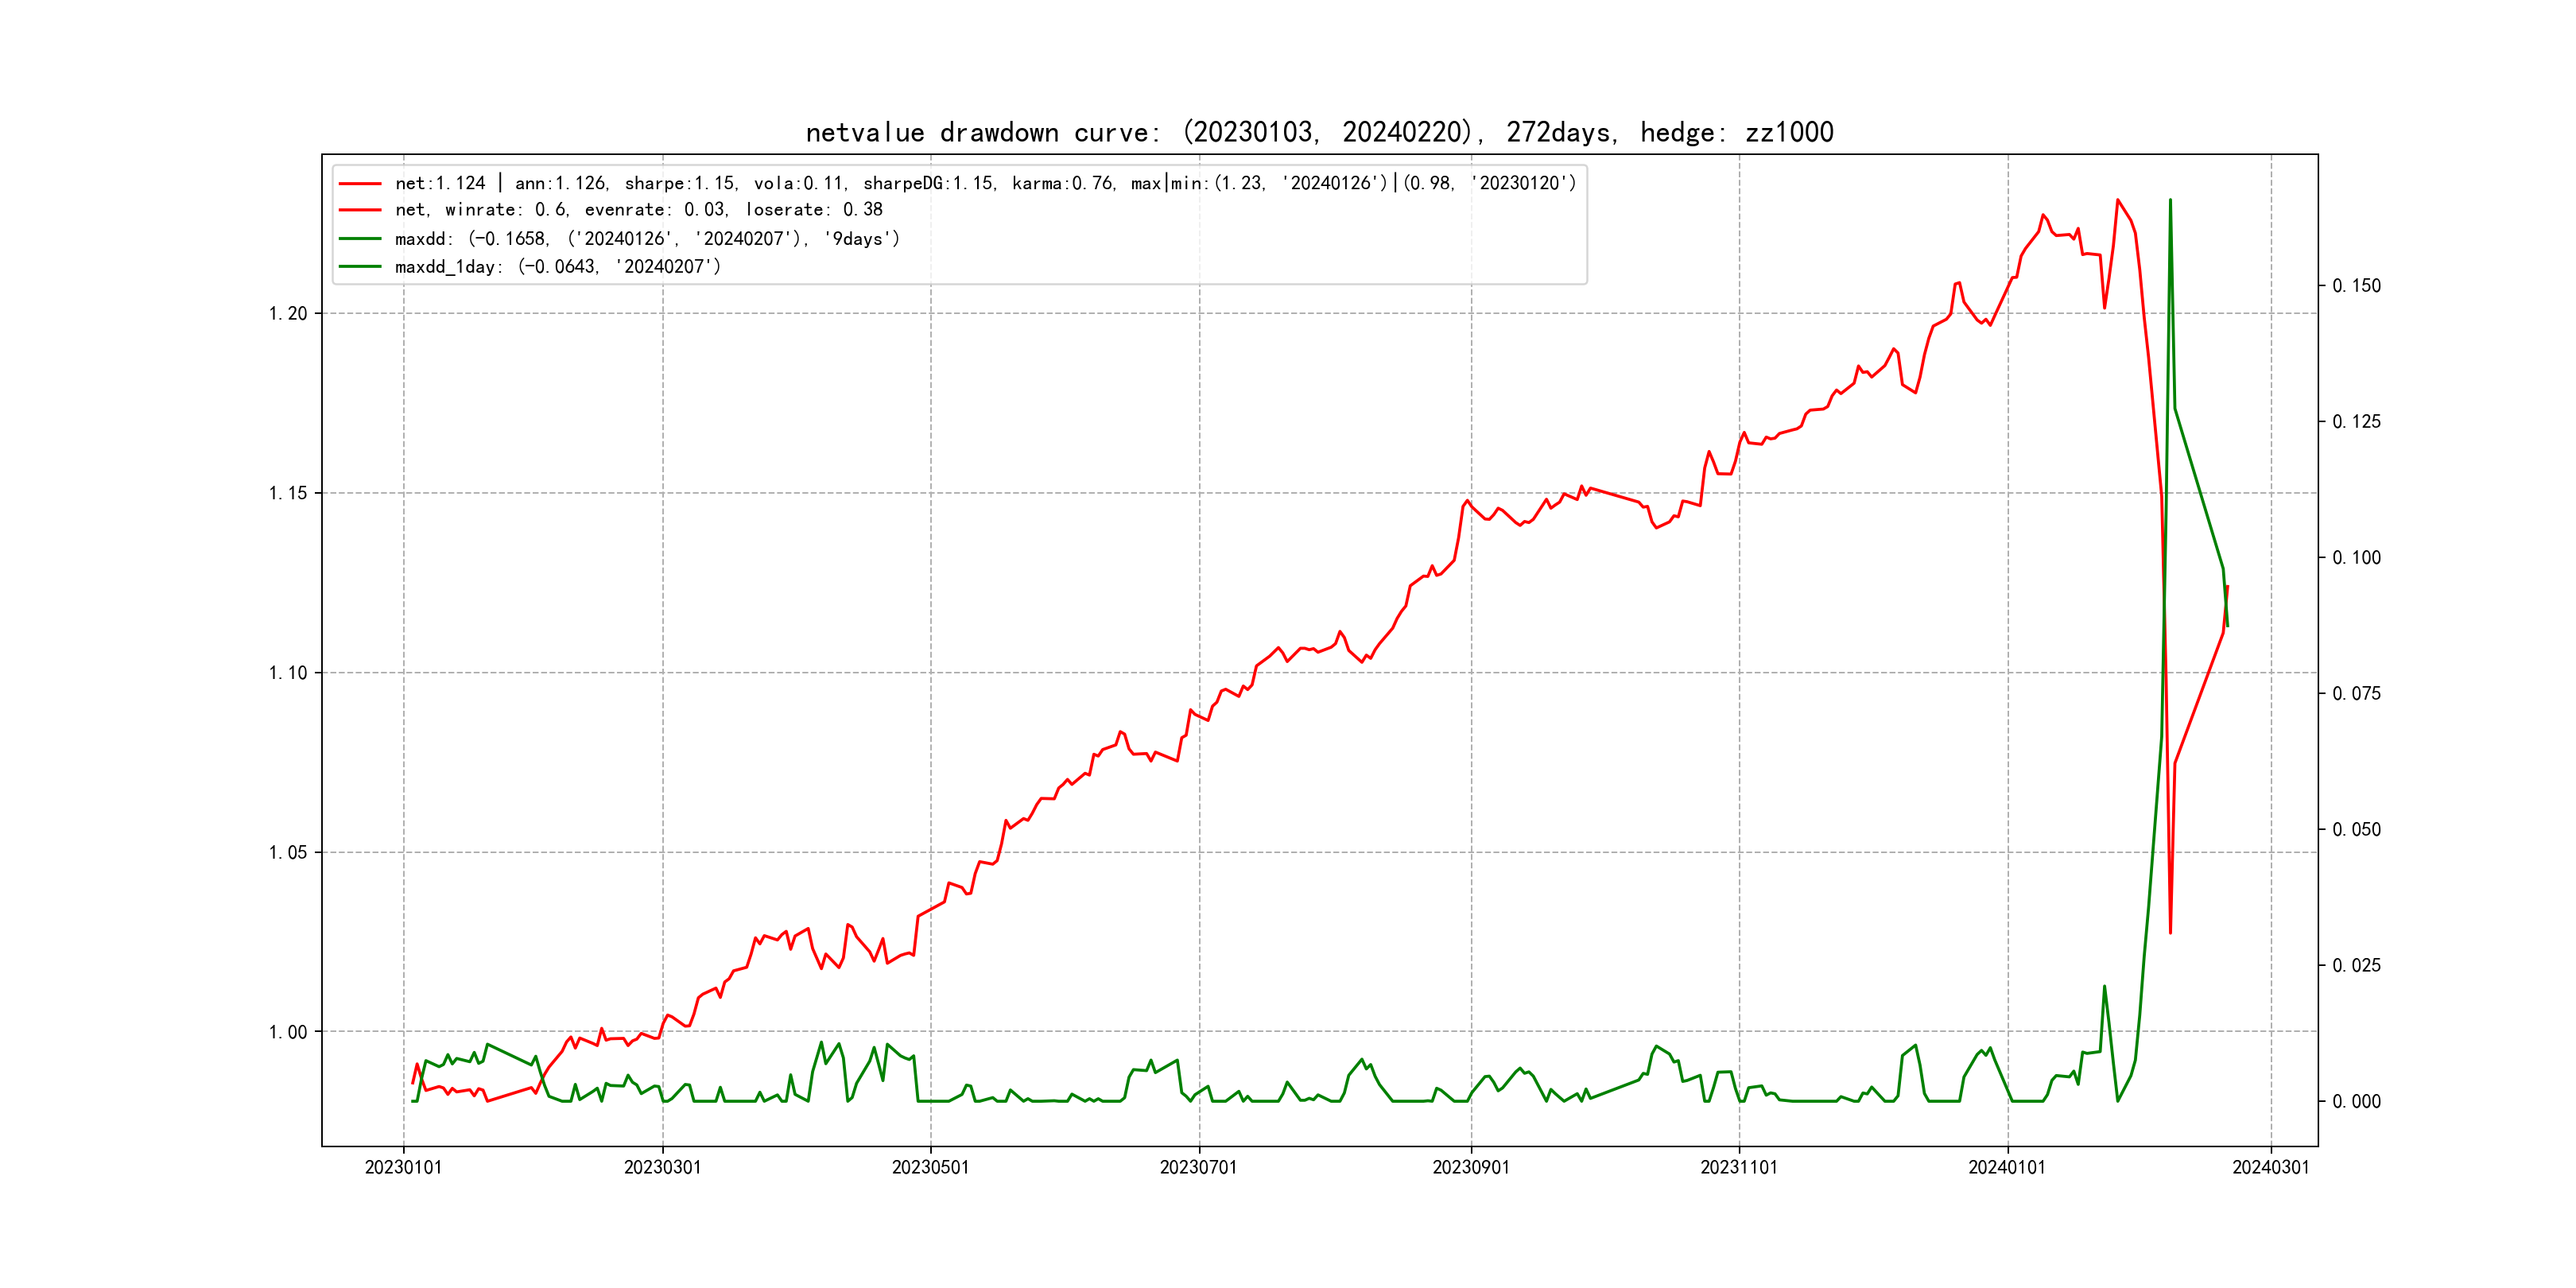Click the 0.075 right axis tick label
Viewport: 2576px width, 1288px height.
click(2356, 694)
